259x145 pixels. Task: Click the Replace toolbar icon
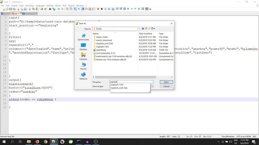pyautogui.click(x=54, y=9)
